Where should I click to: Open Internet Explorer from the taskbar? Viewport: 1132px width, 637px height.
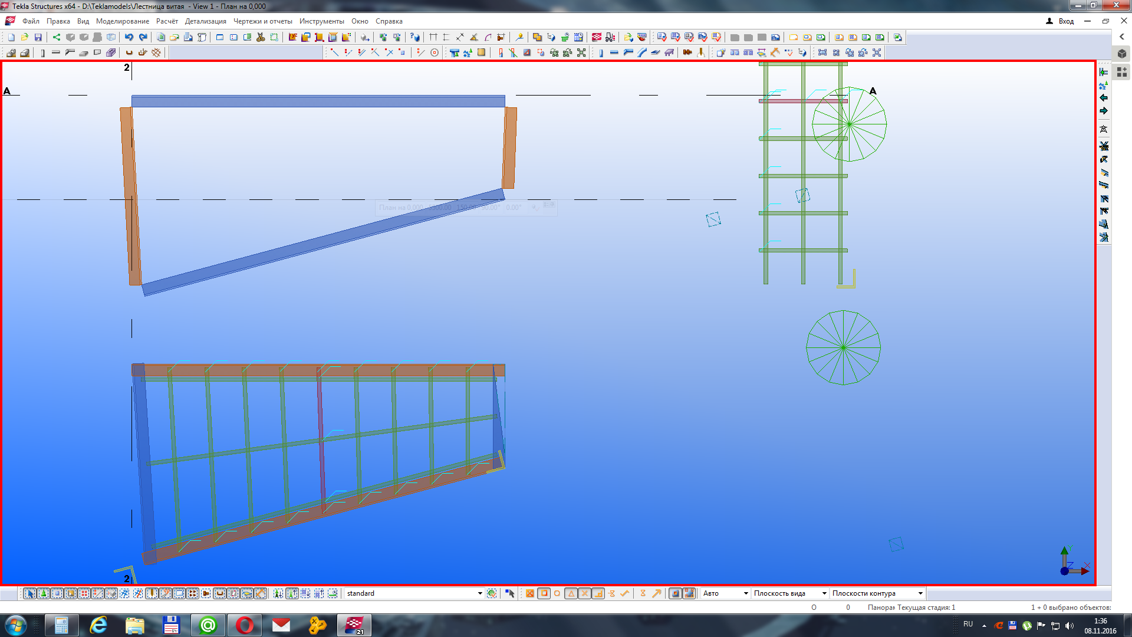(98, 625)
